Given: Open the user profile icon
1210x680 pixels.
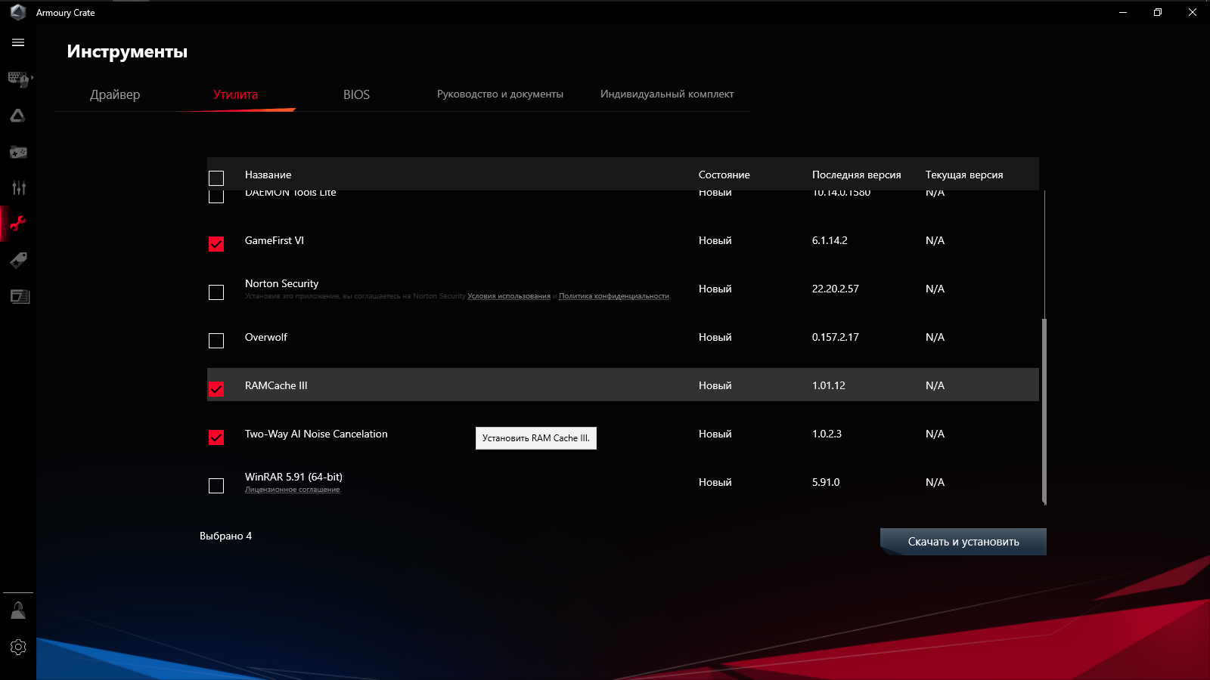Looking at the screenshot, I should [18, 610].
